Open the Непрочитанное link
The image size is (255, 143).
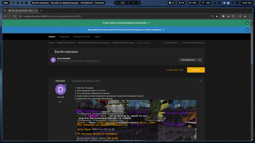(170, 43)
